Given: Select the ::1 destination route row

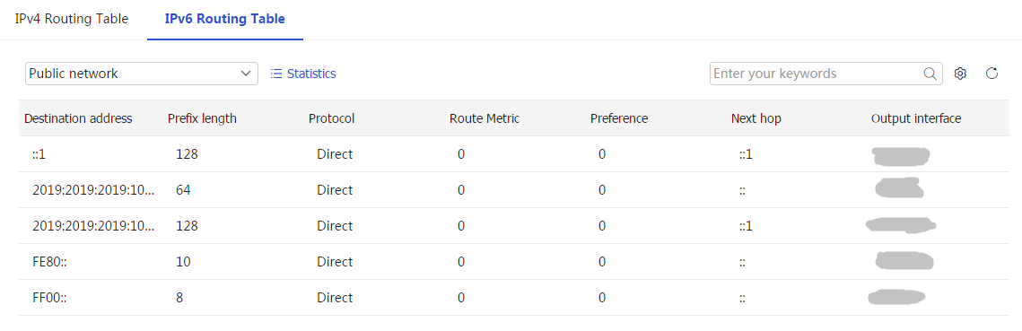Looking at the screenshot, I should coord(513,154).
